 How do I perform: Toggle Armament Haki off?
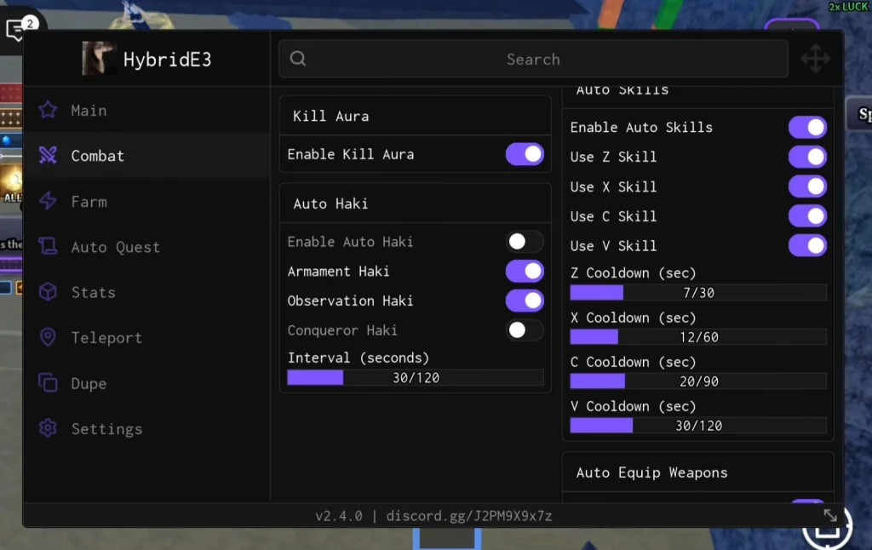point(525,272)
